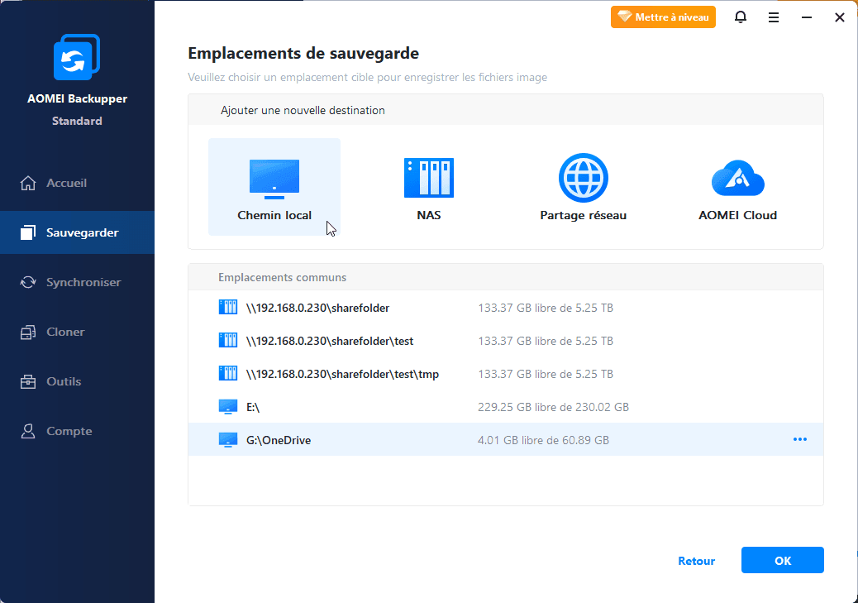Screen dimensions: 858x603
Task: Confirm with the OK button
Action: (783, 560)
